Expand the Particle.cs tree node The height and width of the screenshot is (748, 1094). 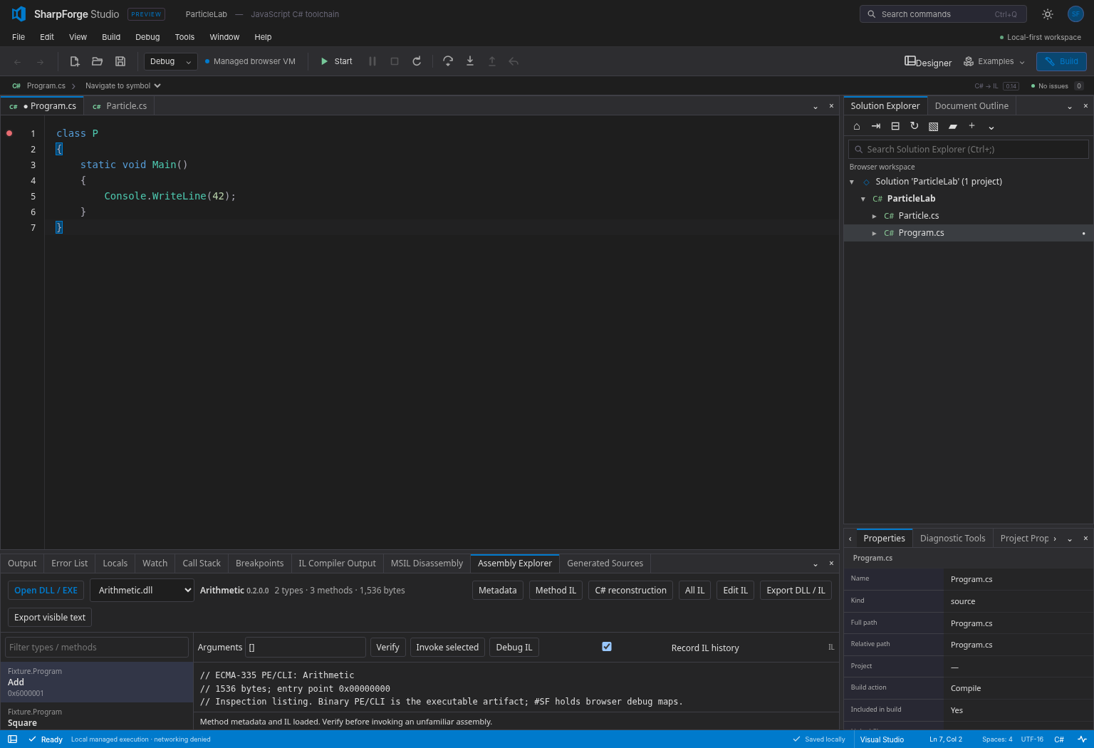[x=875, y=216]
